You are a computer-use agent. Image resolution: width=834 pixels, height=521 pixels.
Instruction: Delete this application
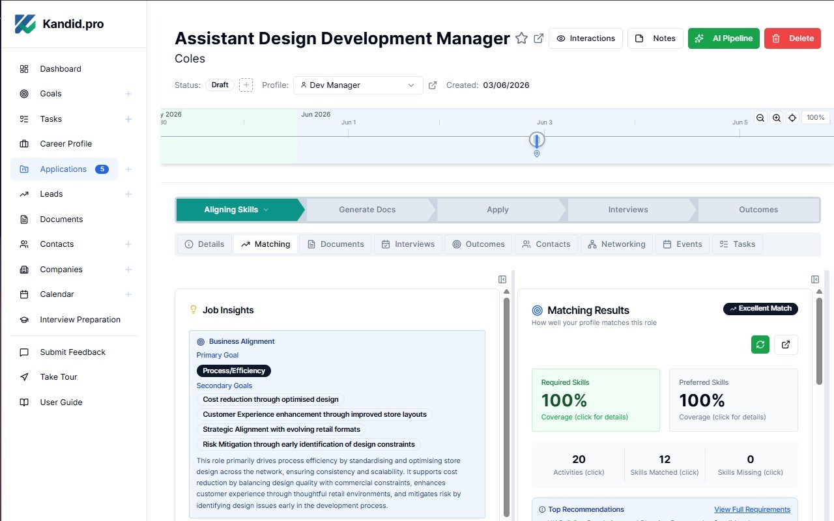pyautogui.click(x=792, y=38)
